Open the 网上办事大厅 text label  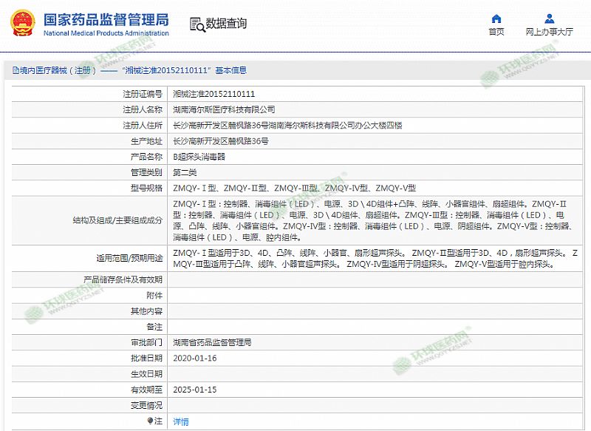549,32
